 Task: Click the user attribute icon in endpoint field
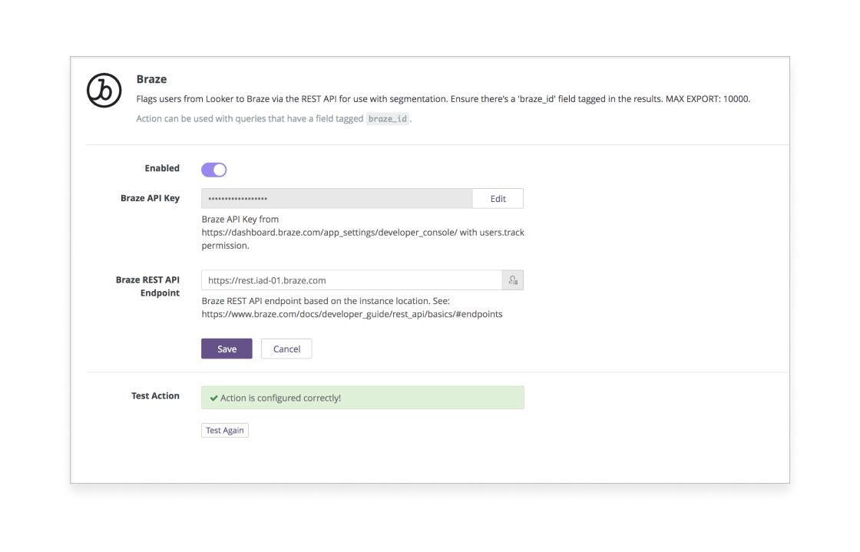[x=512, y=280]
